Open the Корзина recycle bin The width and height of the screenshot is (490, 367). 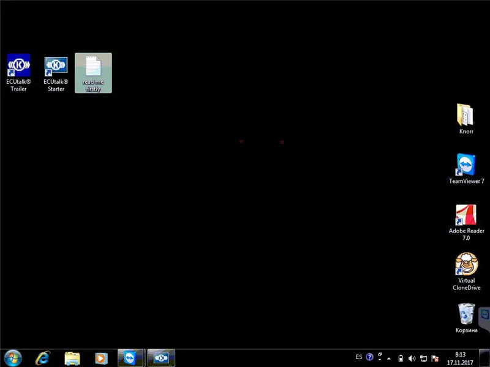pyautogui.click(x=466, y=317)
